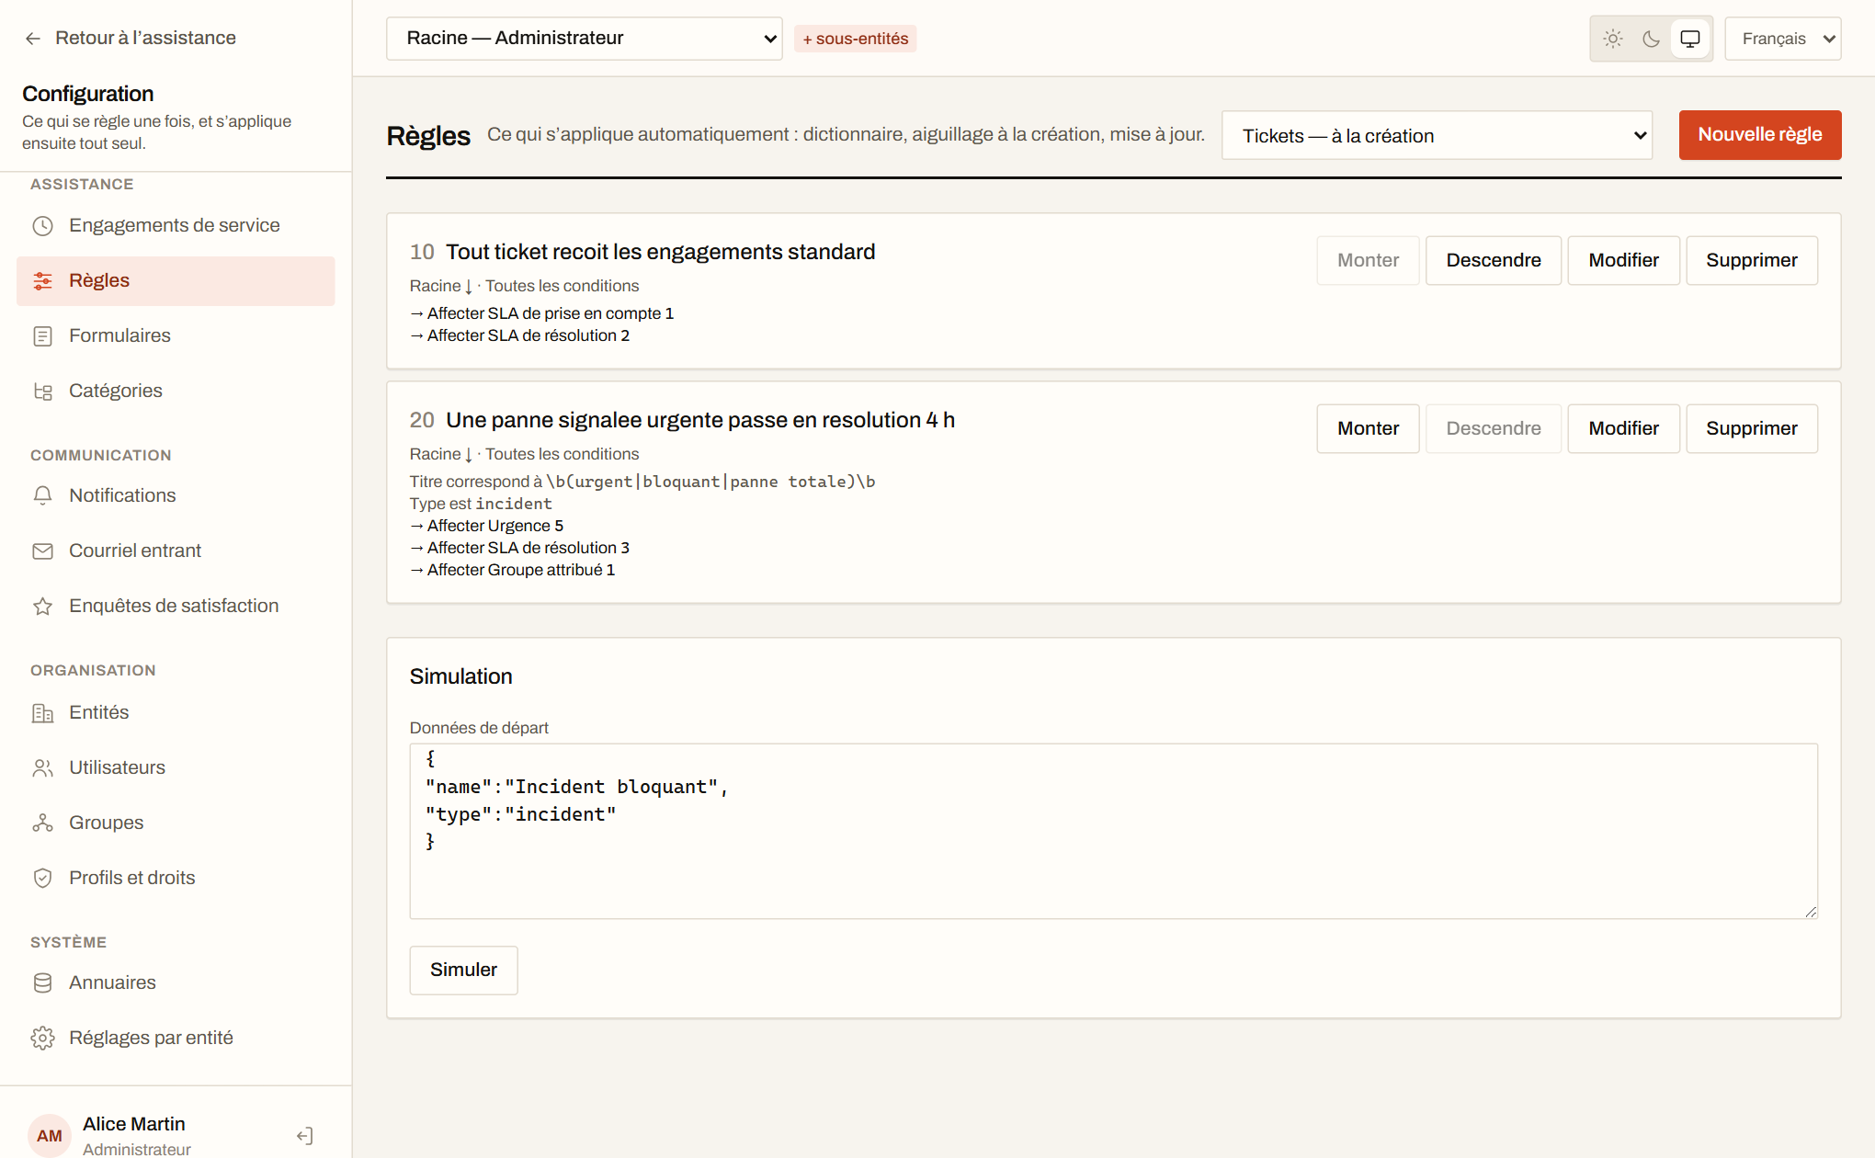
Task: Switch to dark theme with moon icon
Action: 1652,39
